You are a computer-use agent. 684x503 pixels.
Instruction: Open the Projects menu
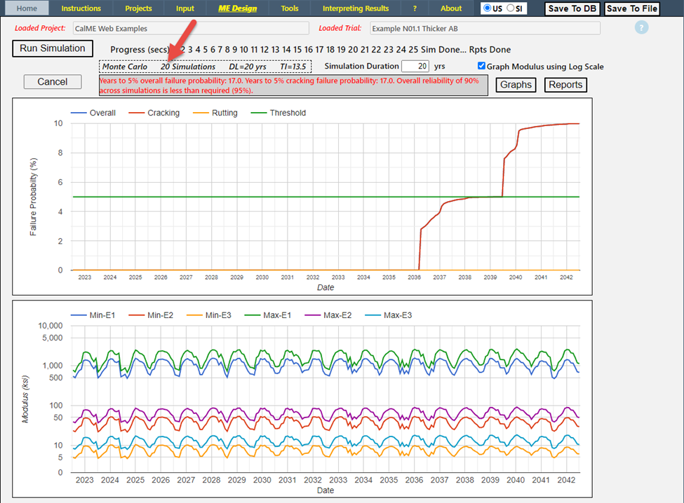(x=138, y=8)
